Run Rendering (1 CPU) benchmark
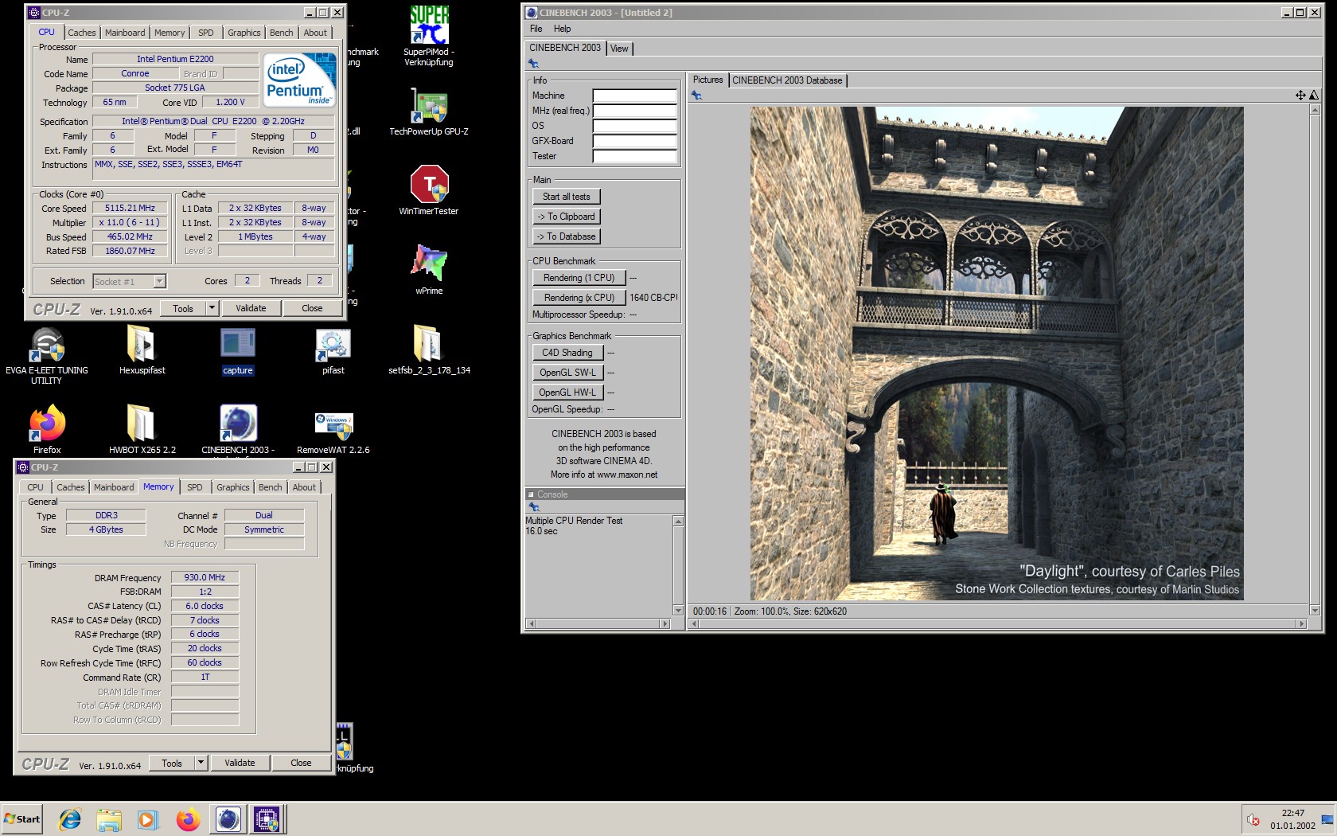Viewport: 1337px width, 836px height. pos(579,278)
